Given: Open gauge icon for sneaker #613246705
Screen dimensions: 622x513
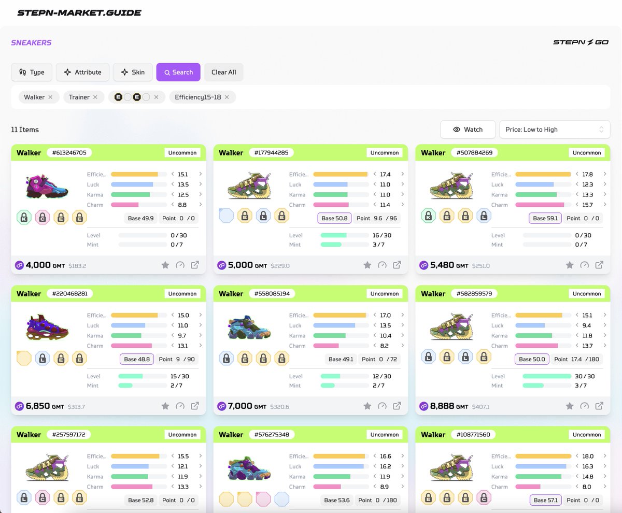Looking at the screenshot, I should pyautogui.click(x=180, y=265).
